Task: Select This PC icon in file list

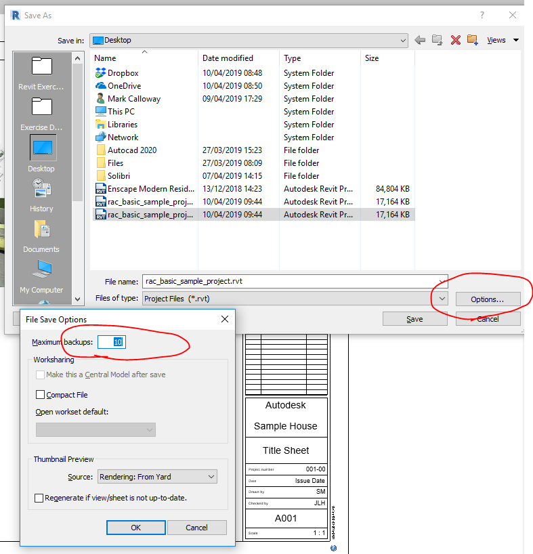Action: [x=101, y=111]
